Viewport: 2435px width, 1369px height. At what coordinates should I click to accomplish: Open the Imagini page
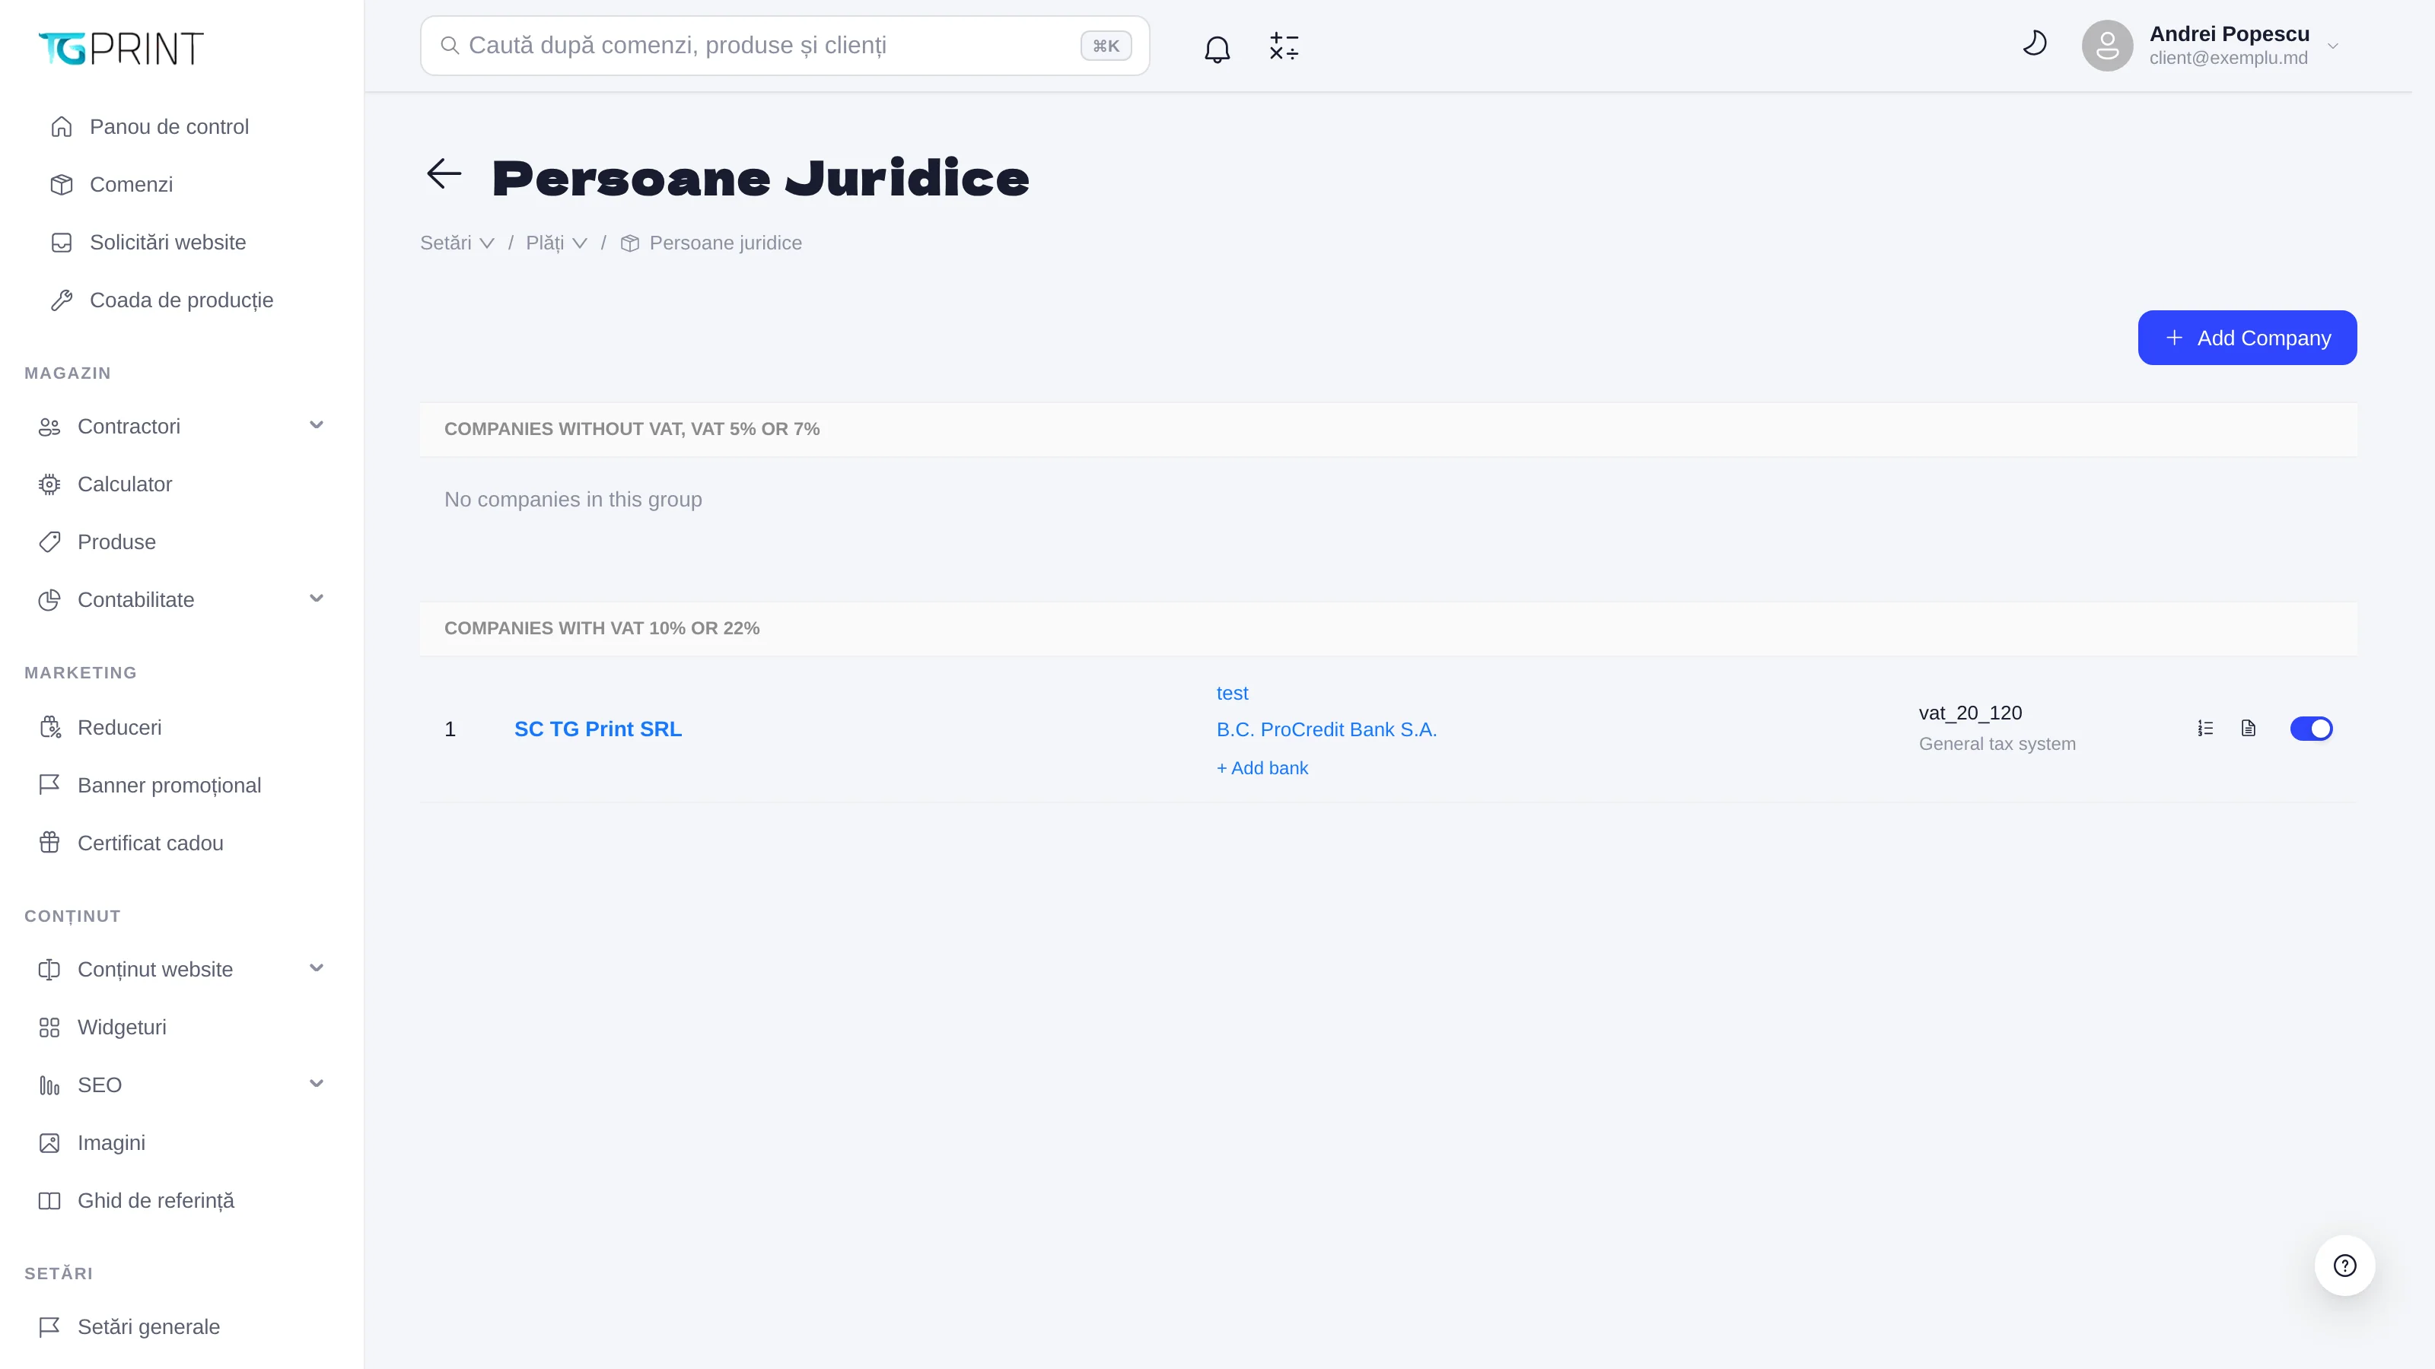click(112, 1142)
